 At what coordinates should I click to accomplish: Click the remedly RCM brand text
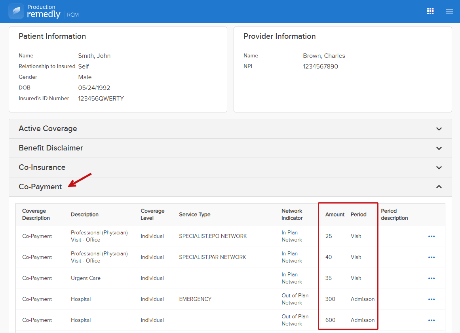point(53,14)
